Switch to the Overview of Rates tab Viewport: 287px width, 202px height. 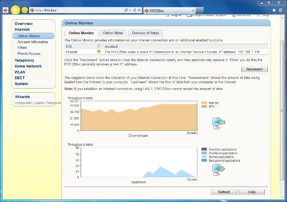pos(145,33)
